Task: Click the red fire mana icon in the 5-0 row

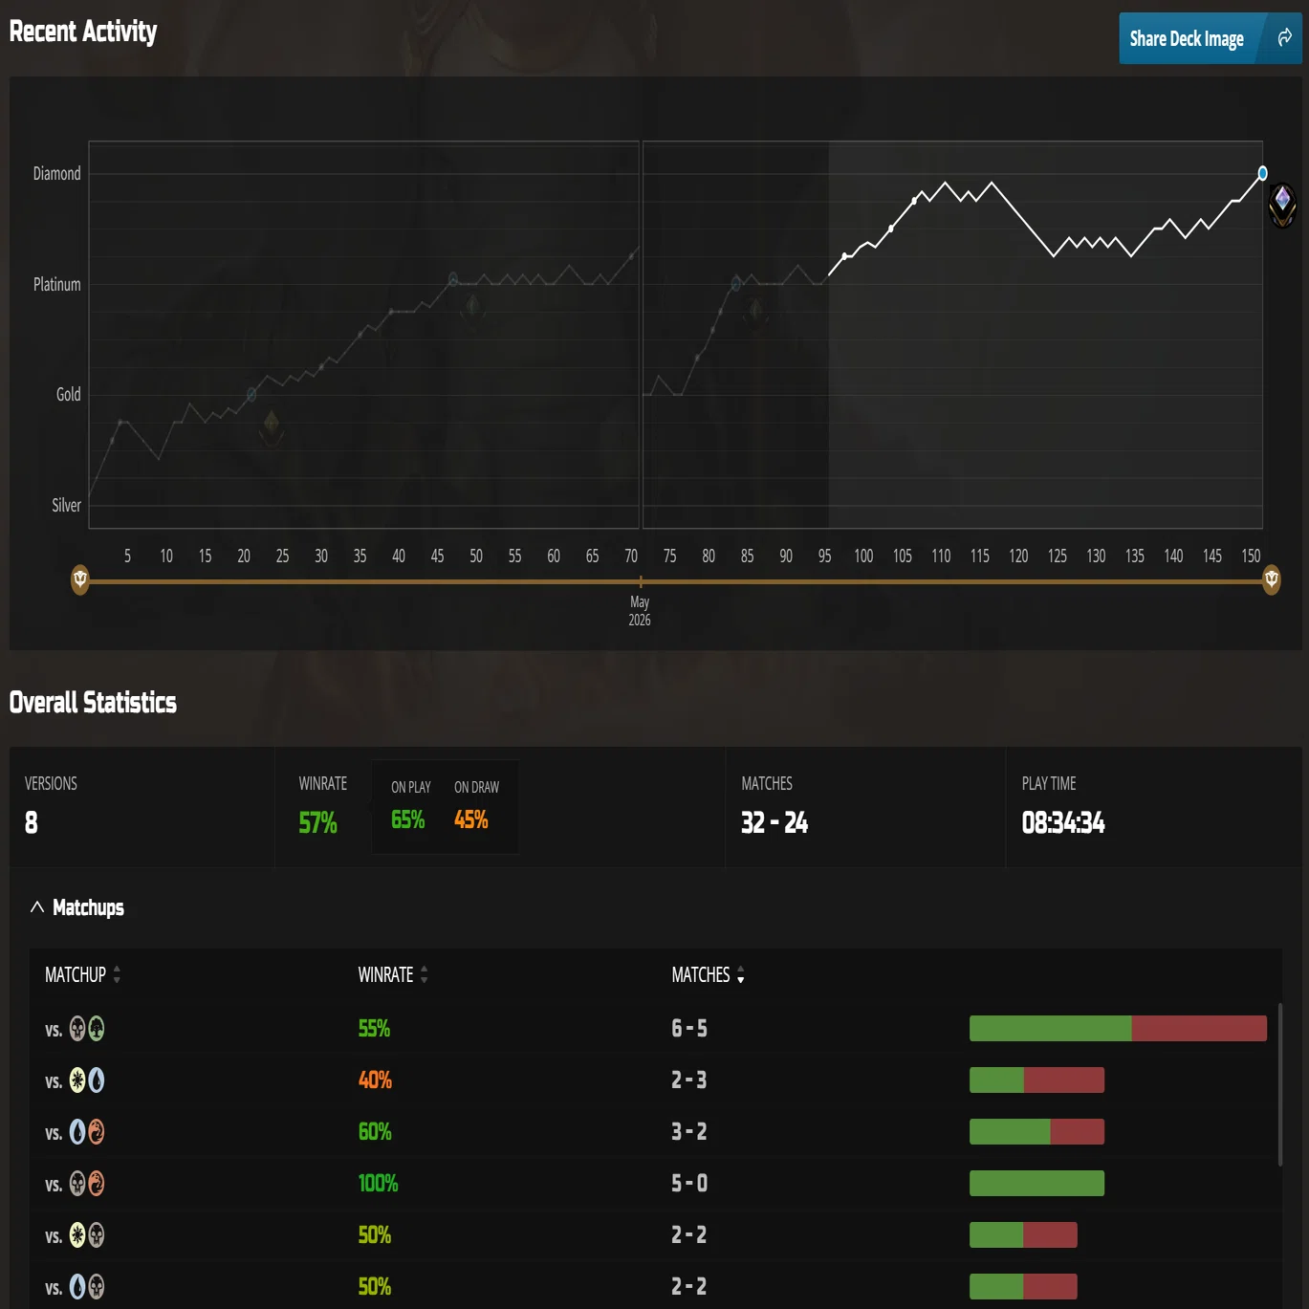Action: [x=97, y=1184]
